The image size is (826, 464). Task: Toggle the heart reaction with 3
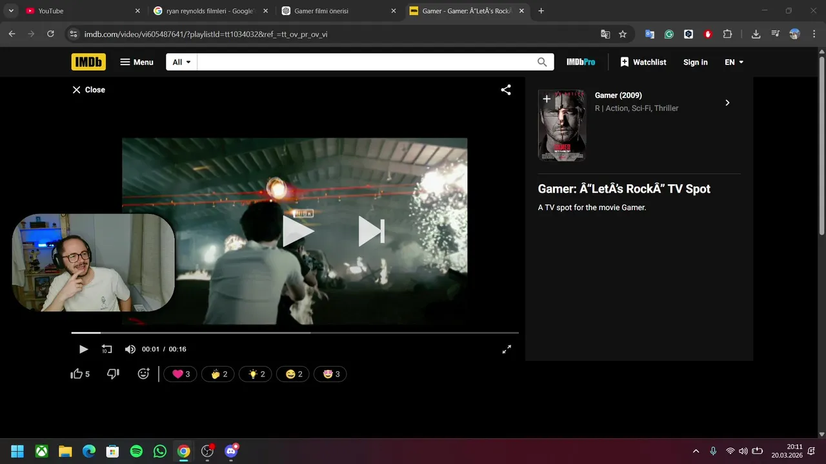[x=181, y=374]
